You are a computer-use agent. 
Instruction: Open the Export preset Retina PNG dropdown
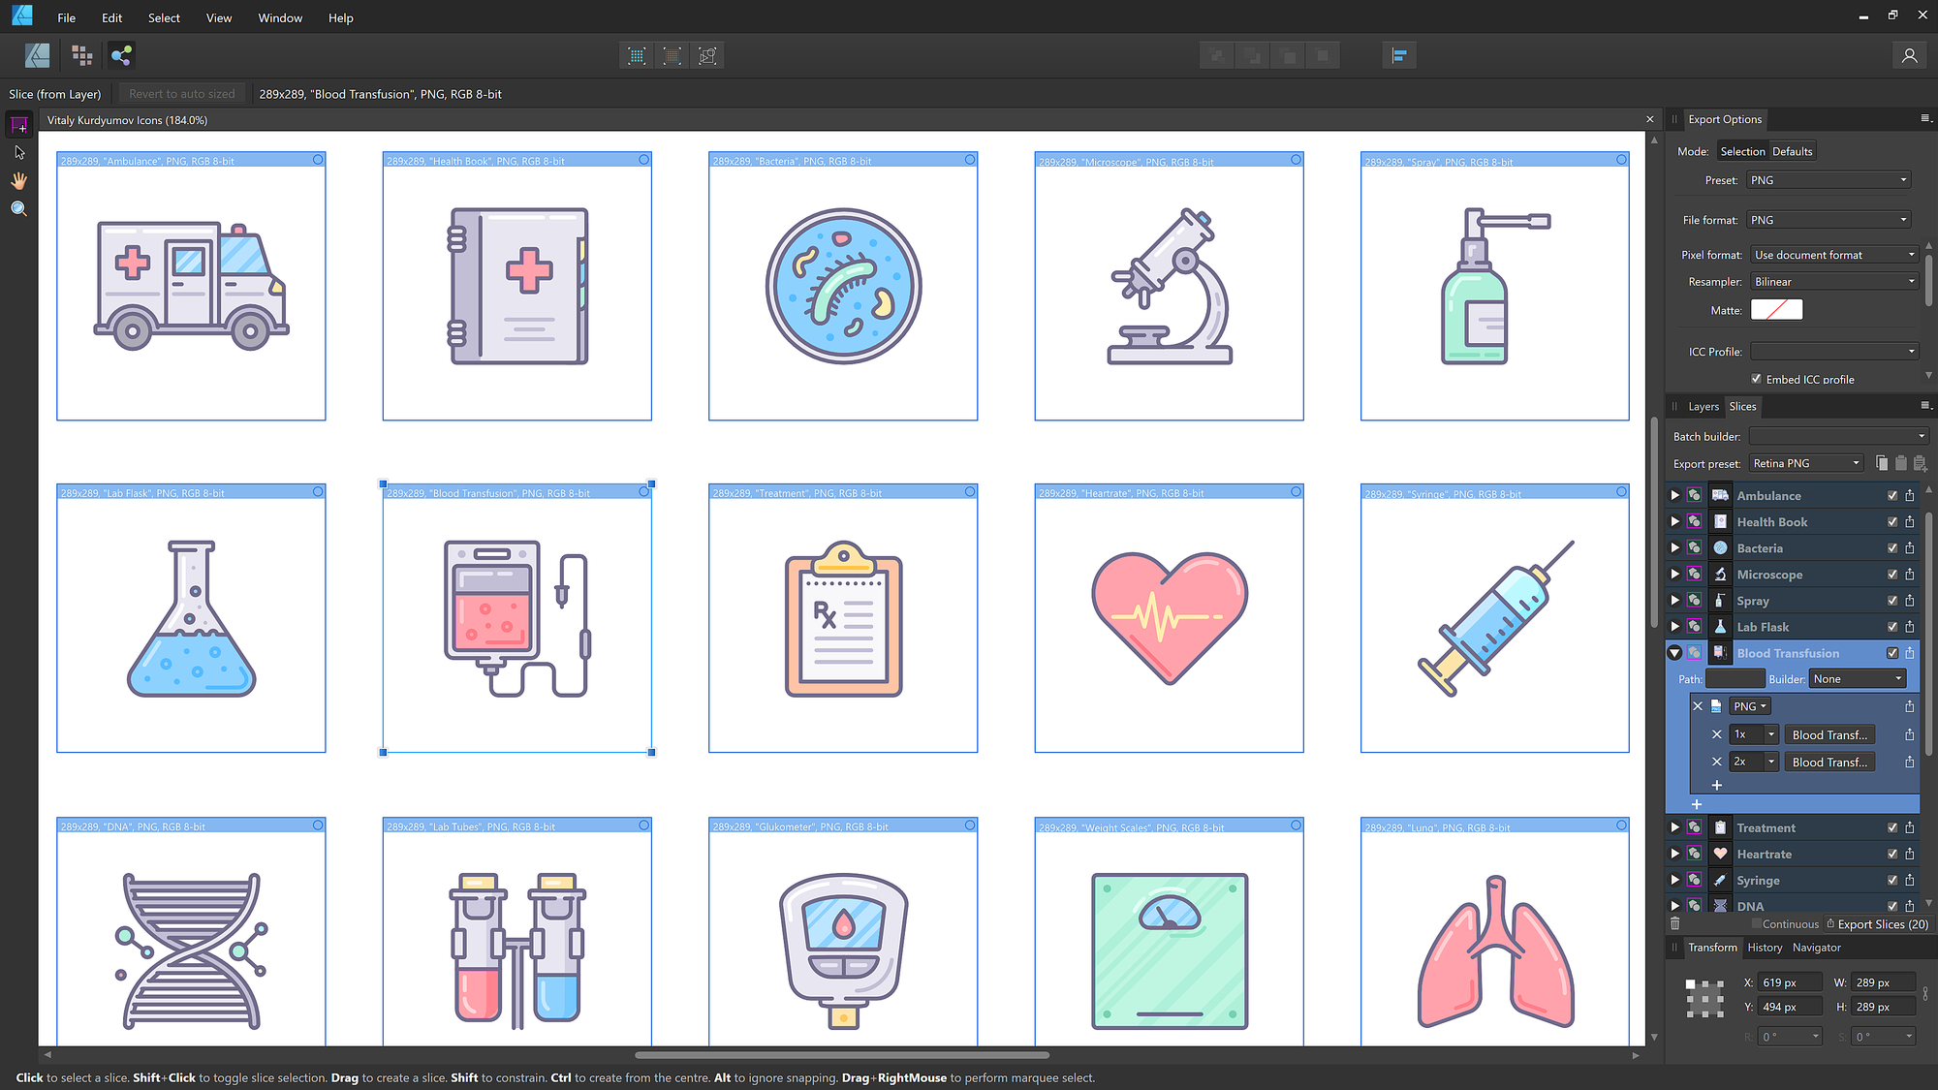point(1806,463)
